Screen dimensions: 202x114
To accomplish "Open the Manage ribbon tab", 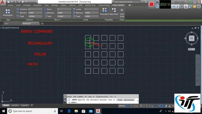I will pyautogui.click(x=55, y=5).
